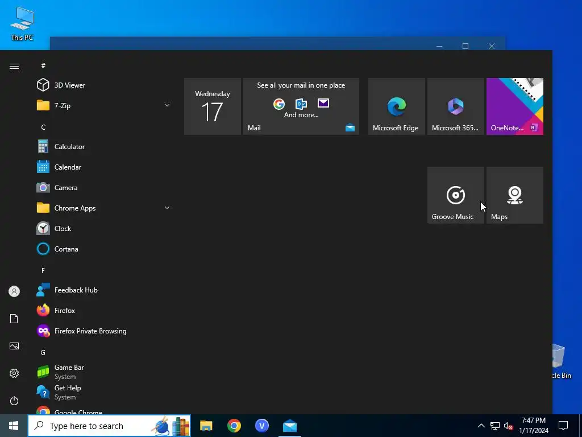
Task: Open the Wednesday 17 calendar tile
Action: tap(213, 106)
